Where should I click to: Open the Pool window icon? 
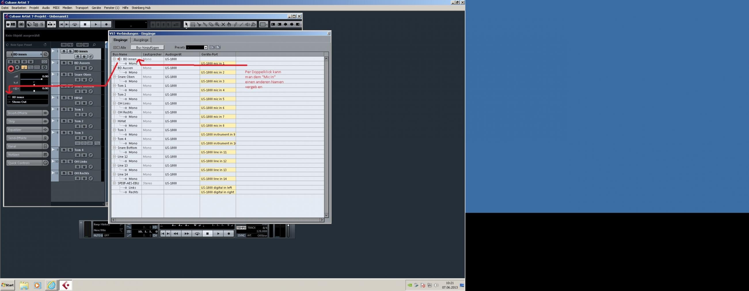point(35,24)
